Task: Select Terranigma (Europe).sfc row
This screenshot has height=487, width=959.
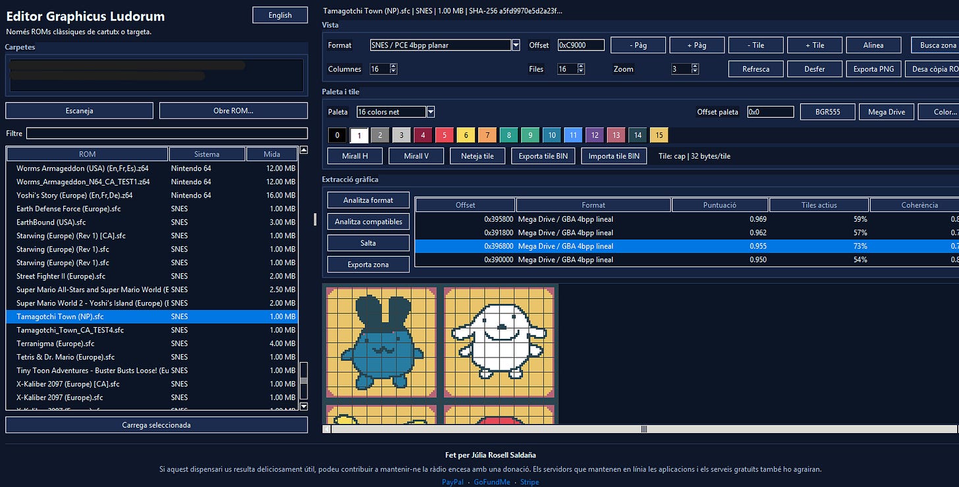Action: click(152, 344)
